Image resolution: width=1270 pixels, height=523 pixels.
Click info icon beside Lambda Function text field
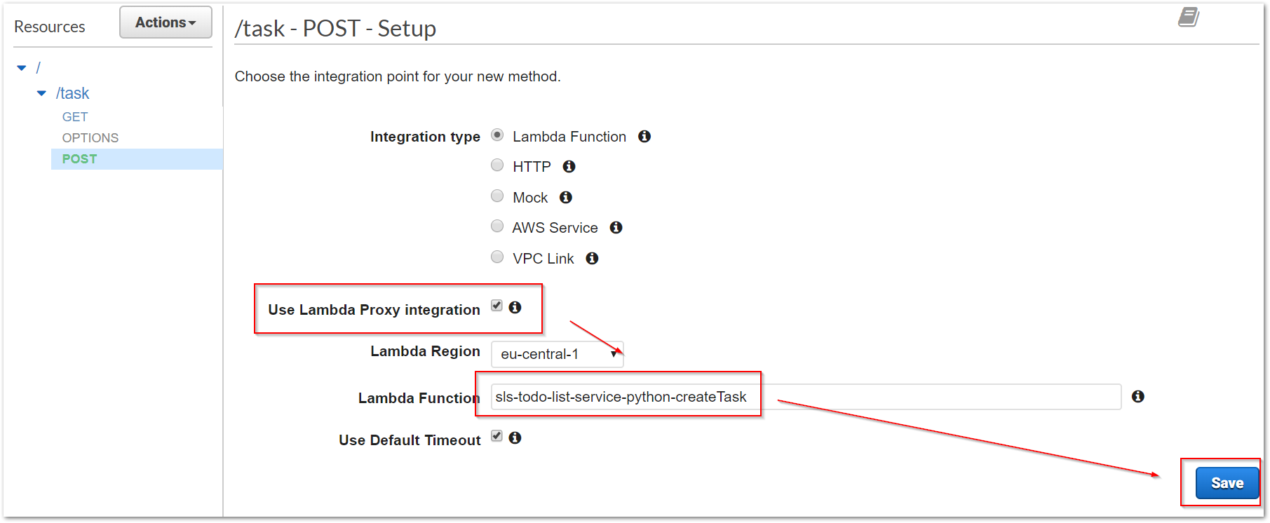(x=1137, y=396)
